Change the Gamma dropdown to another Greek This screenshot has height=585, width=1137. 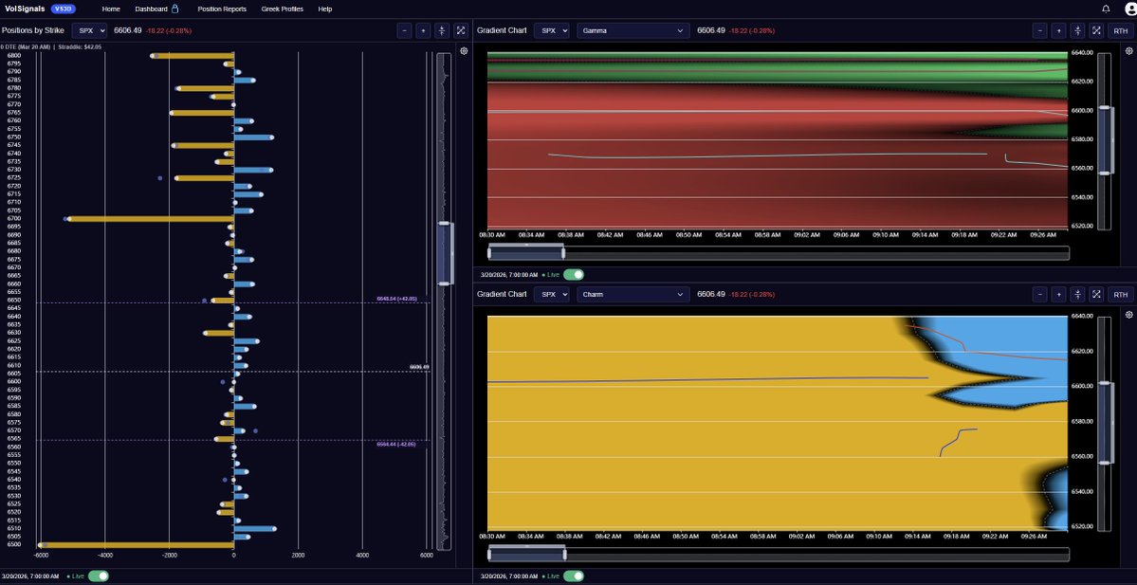pos(633,29)
